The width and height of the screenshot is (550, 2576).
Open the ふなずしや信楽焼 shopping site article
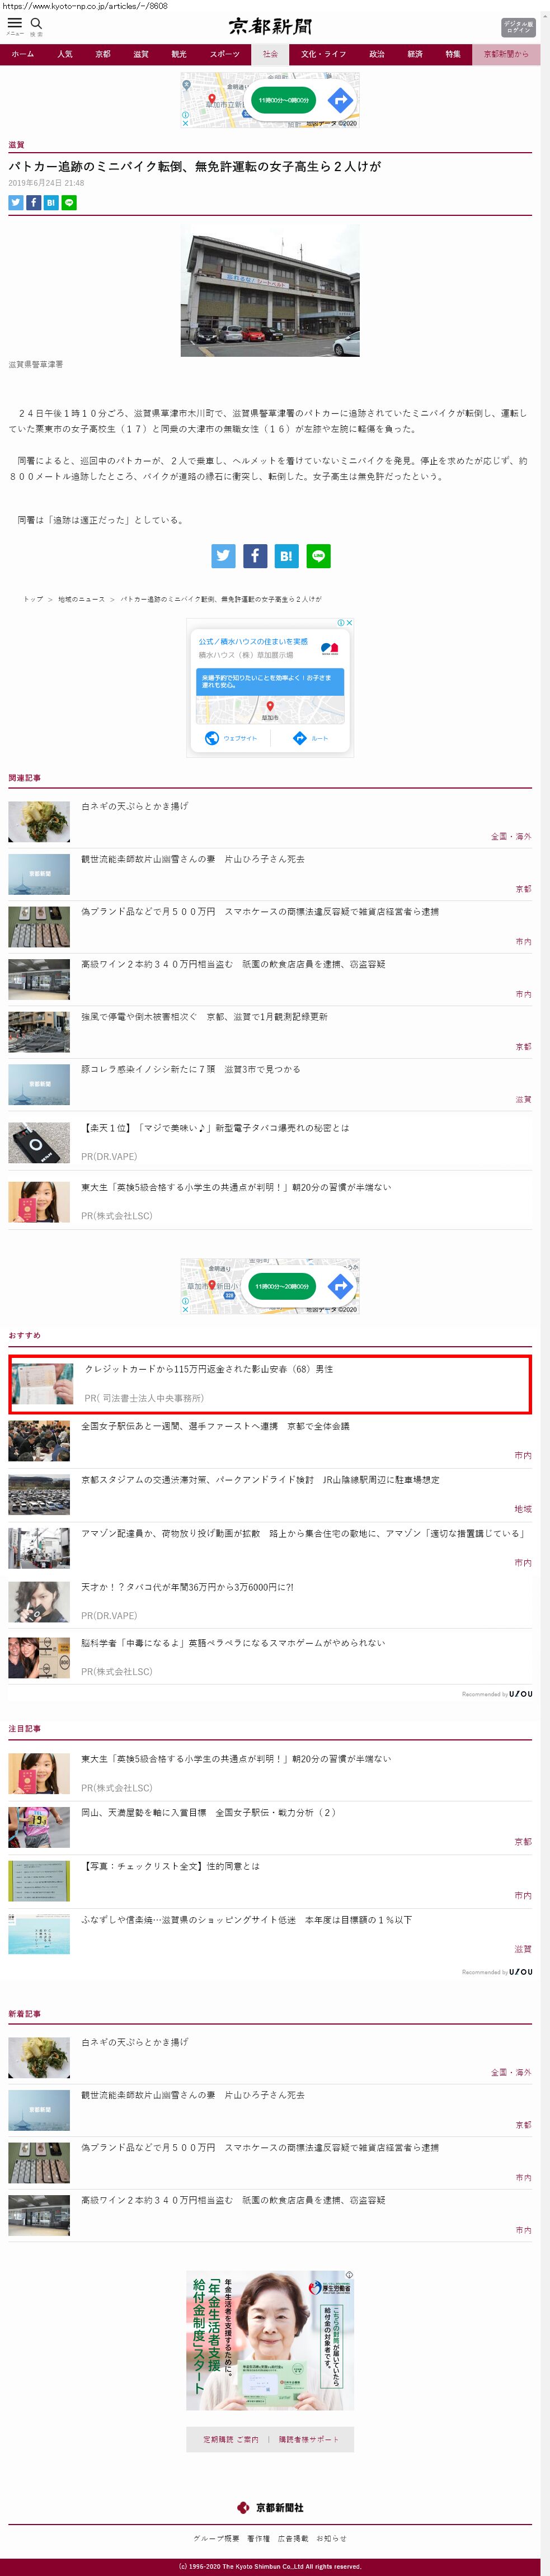point(246,1920)
